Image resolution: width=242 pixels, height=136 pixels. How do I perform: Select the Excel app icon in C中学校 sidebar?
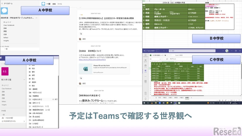[x=145, y=71]
